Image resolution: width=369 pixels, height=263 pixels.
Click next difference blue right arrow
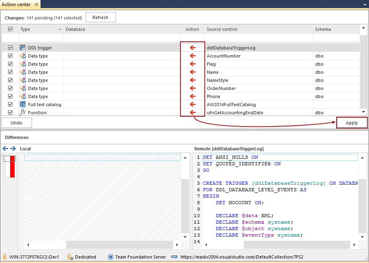click(x=13, y=149)
